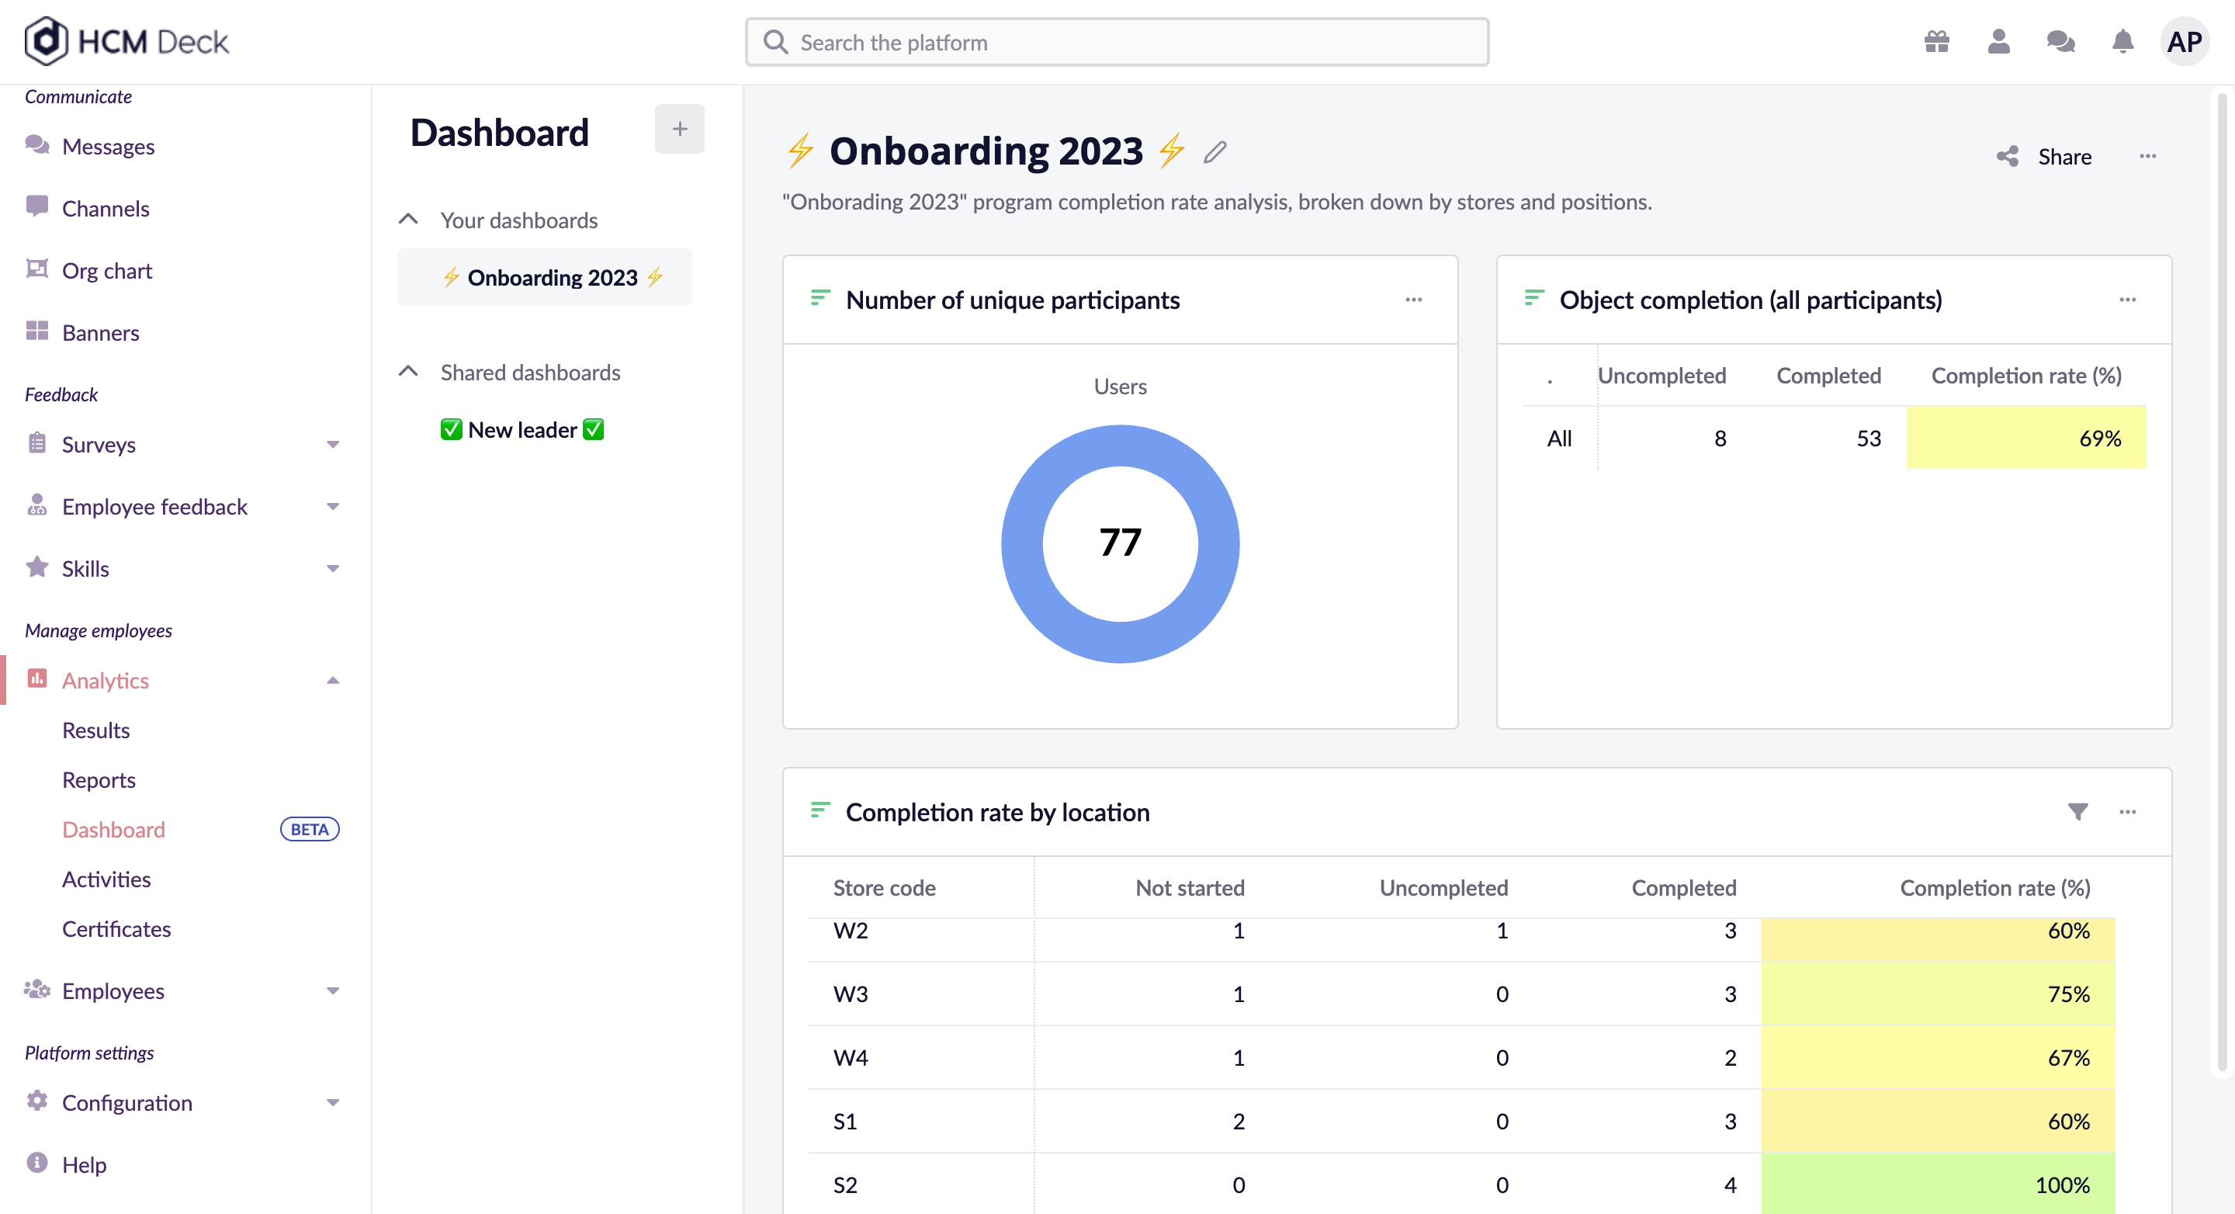This screenshot has height=1214, width=2235.
Task: Expand the Configuration submenu arrow
Action: pyautogui.click(x=333, y=1103)
